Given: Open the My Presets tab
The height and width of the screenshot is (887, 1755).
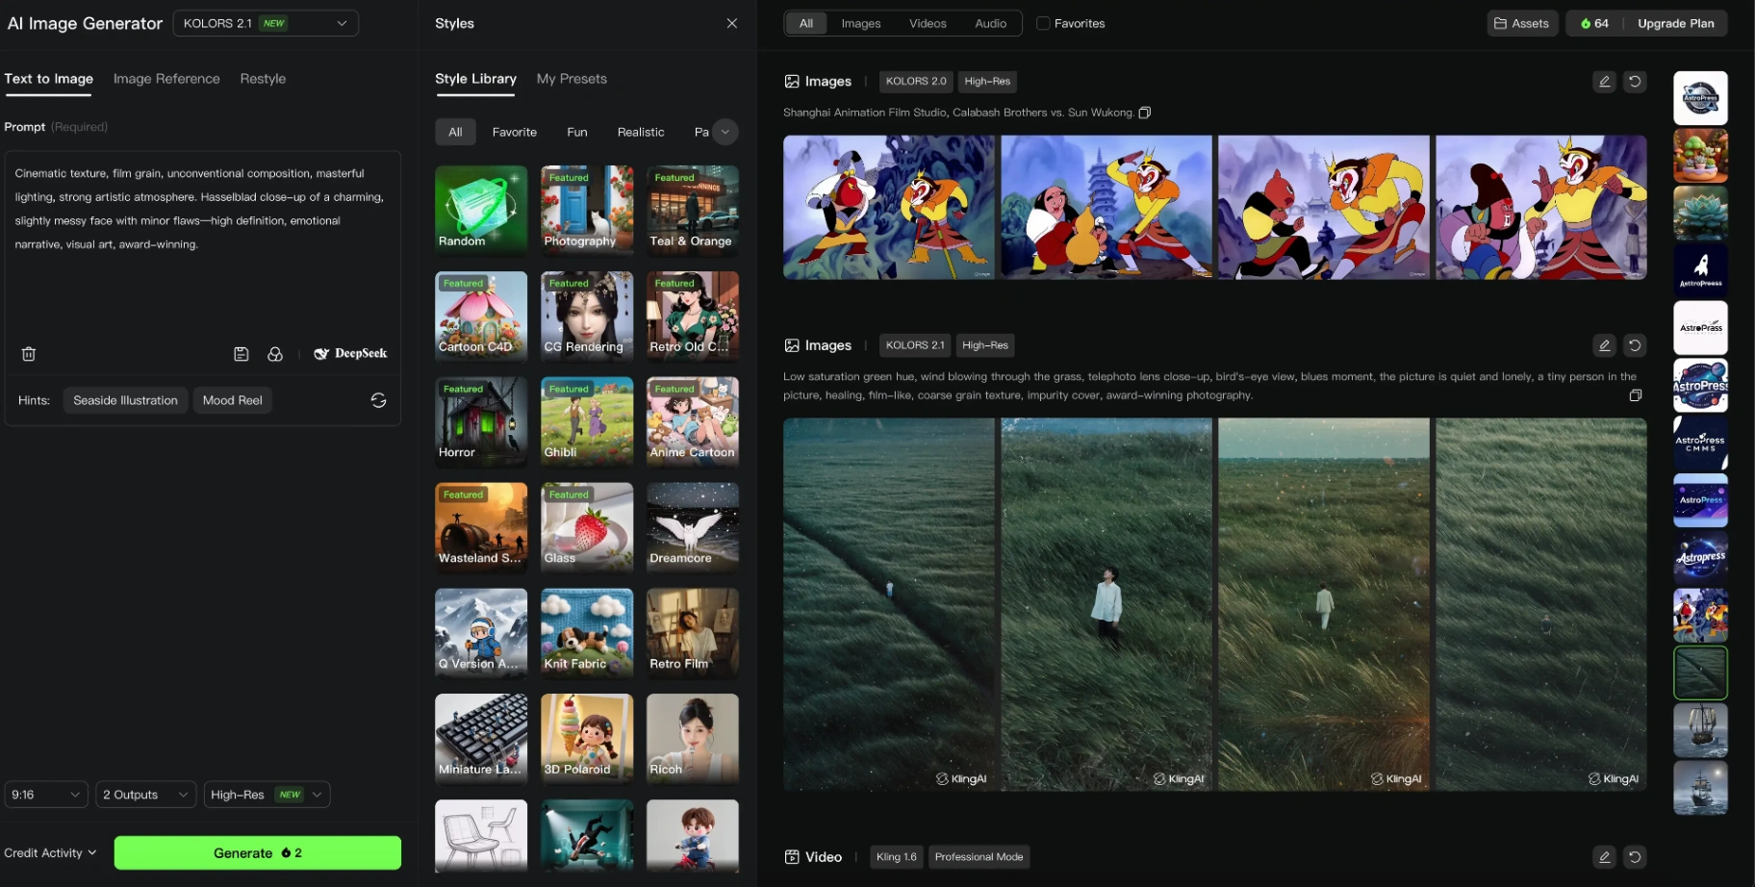Looking at the screenshot, I should click(x=572, y=79).
